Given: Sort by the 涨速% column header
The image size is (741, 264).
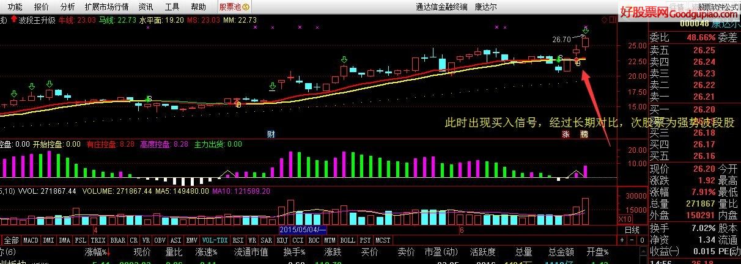Looking at the screenshot, I should (x=207, y=252).
